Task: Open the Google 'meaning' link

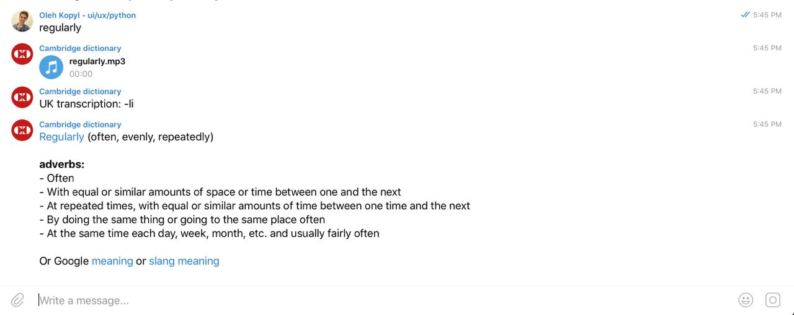Action: click(112, 261)
